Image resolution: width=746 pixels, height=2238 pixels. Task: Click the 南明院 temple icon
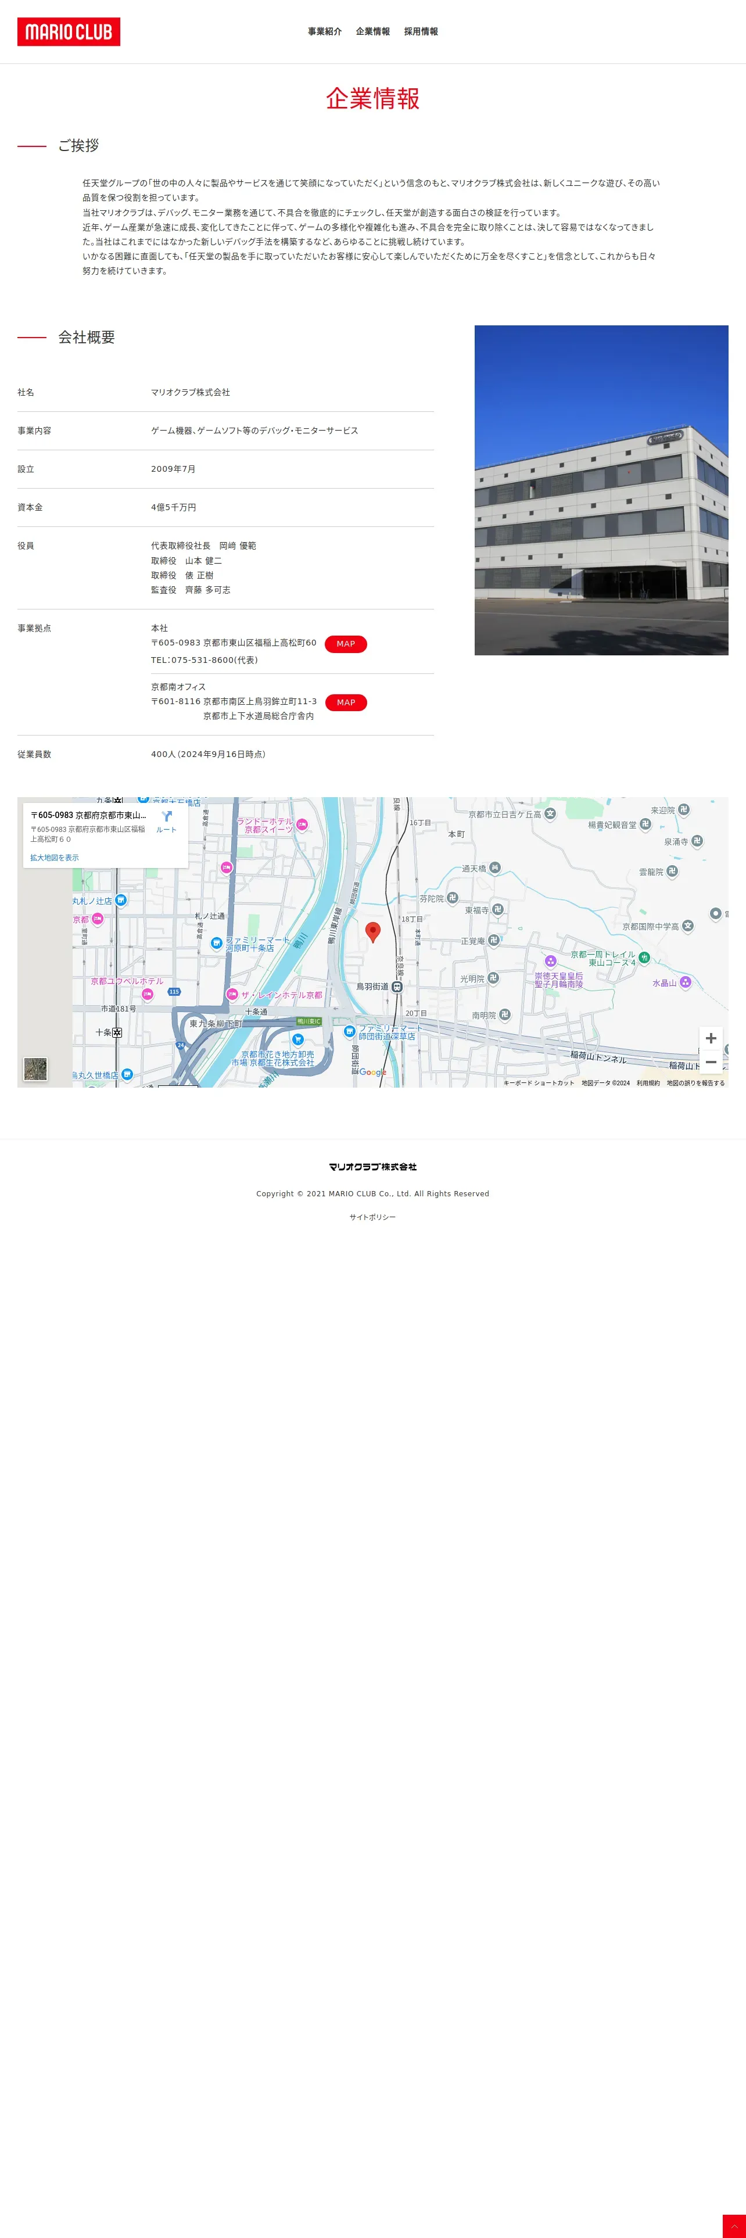504,1015
